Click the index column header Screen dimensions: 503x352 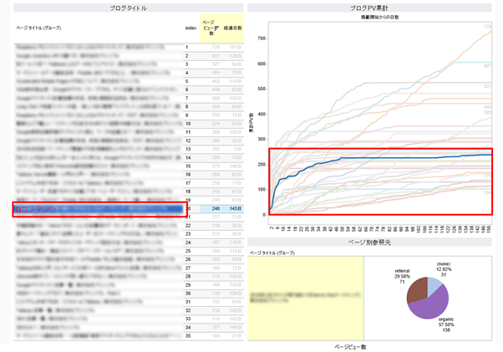click(191, 28)
